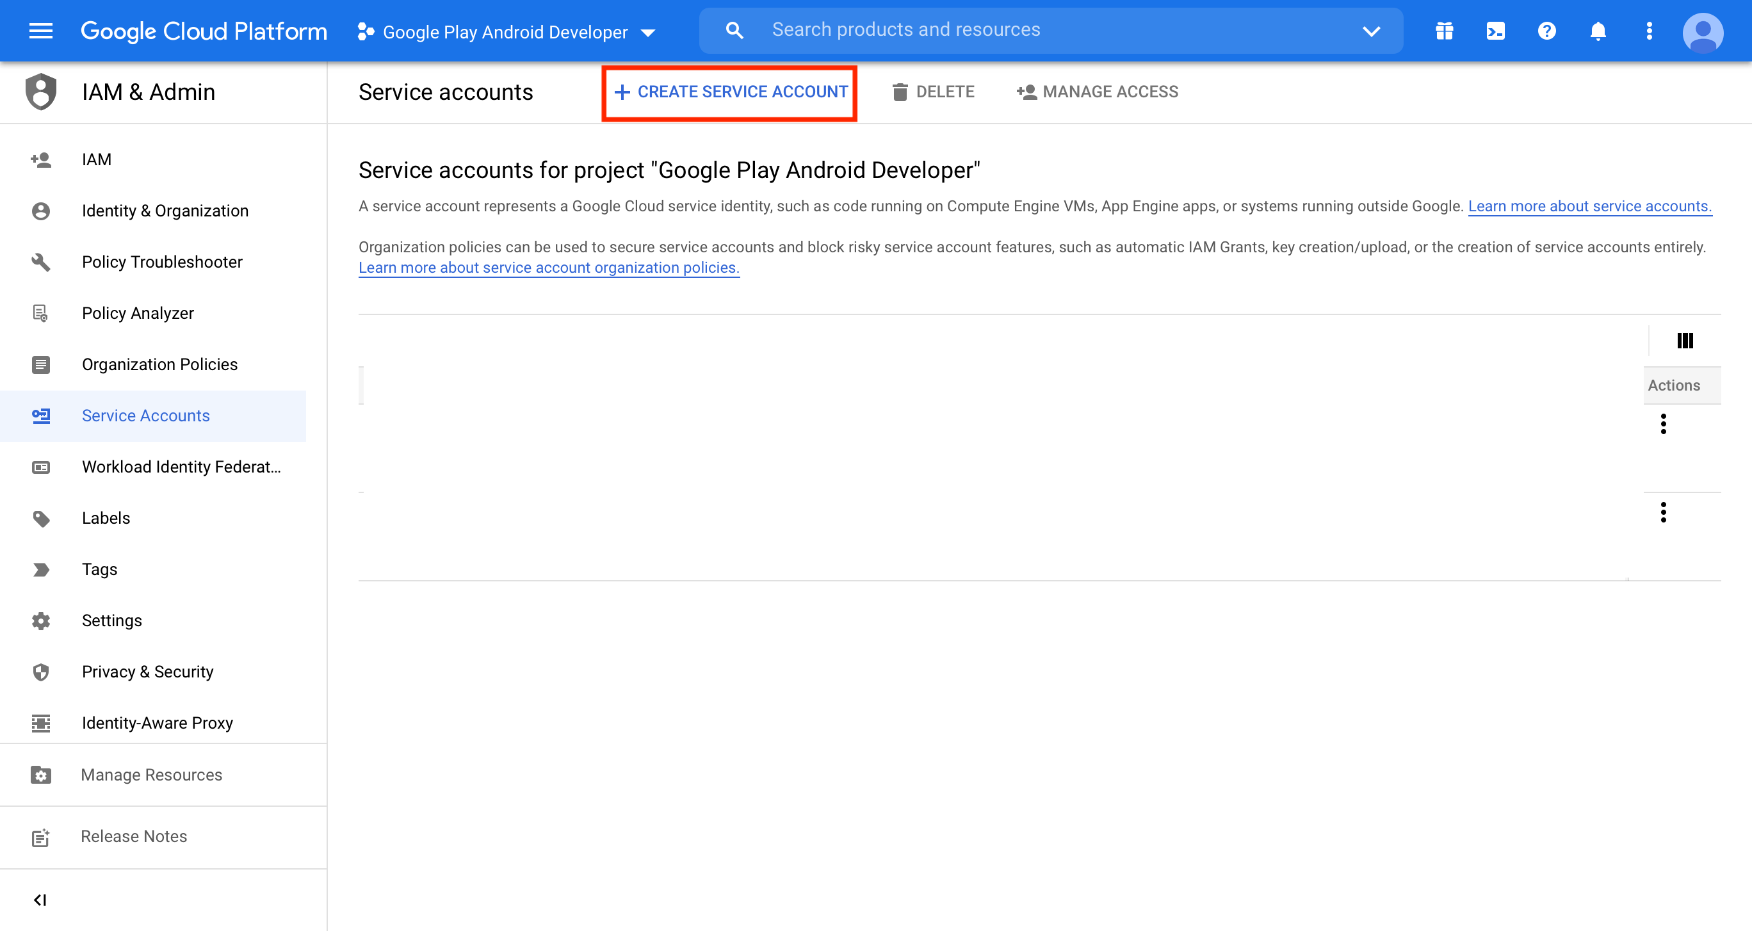This screenshot has height=931, width=1752.
Task: Click the Identity-Aware Proxy icon
Action: coord(41,723)
